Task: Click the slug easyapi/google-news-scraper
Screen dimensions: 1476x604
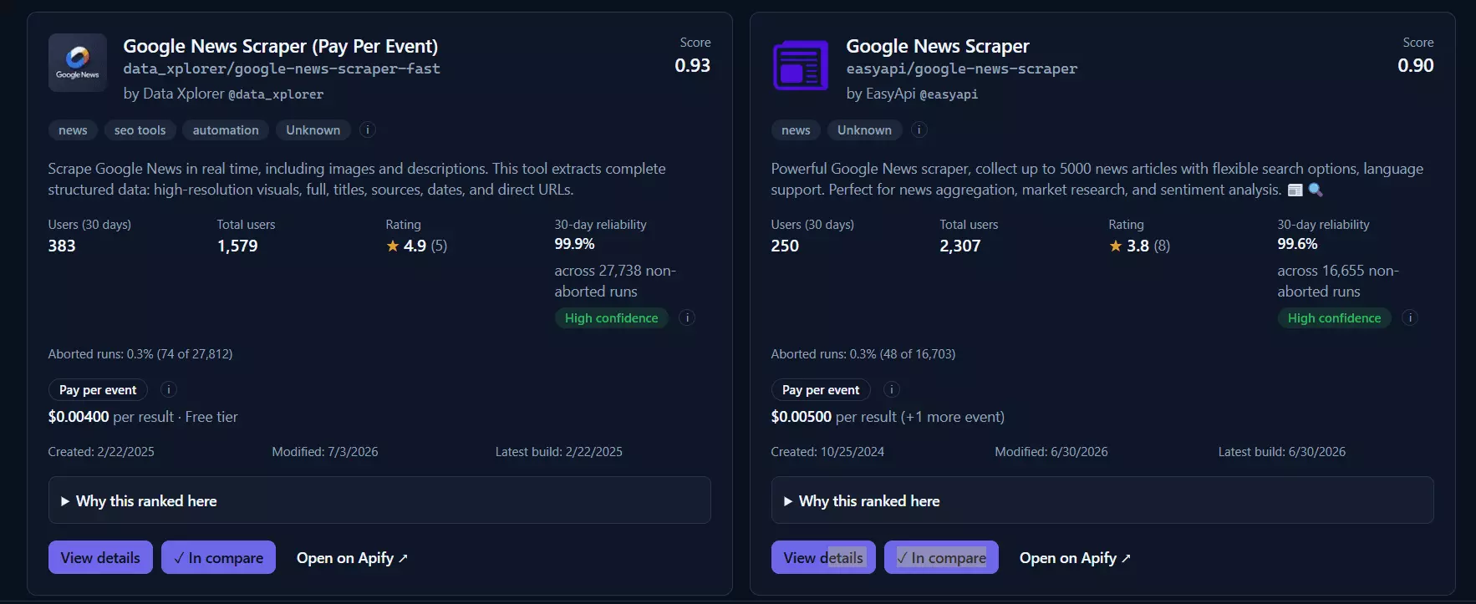Action: point(962,69)
